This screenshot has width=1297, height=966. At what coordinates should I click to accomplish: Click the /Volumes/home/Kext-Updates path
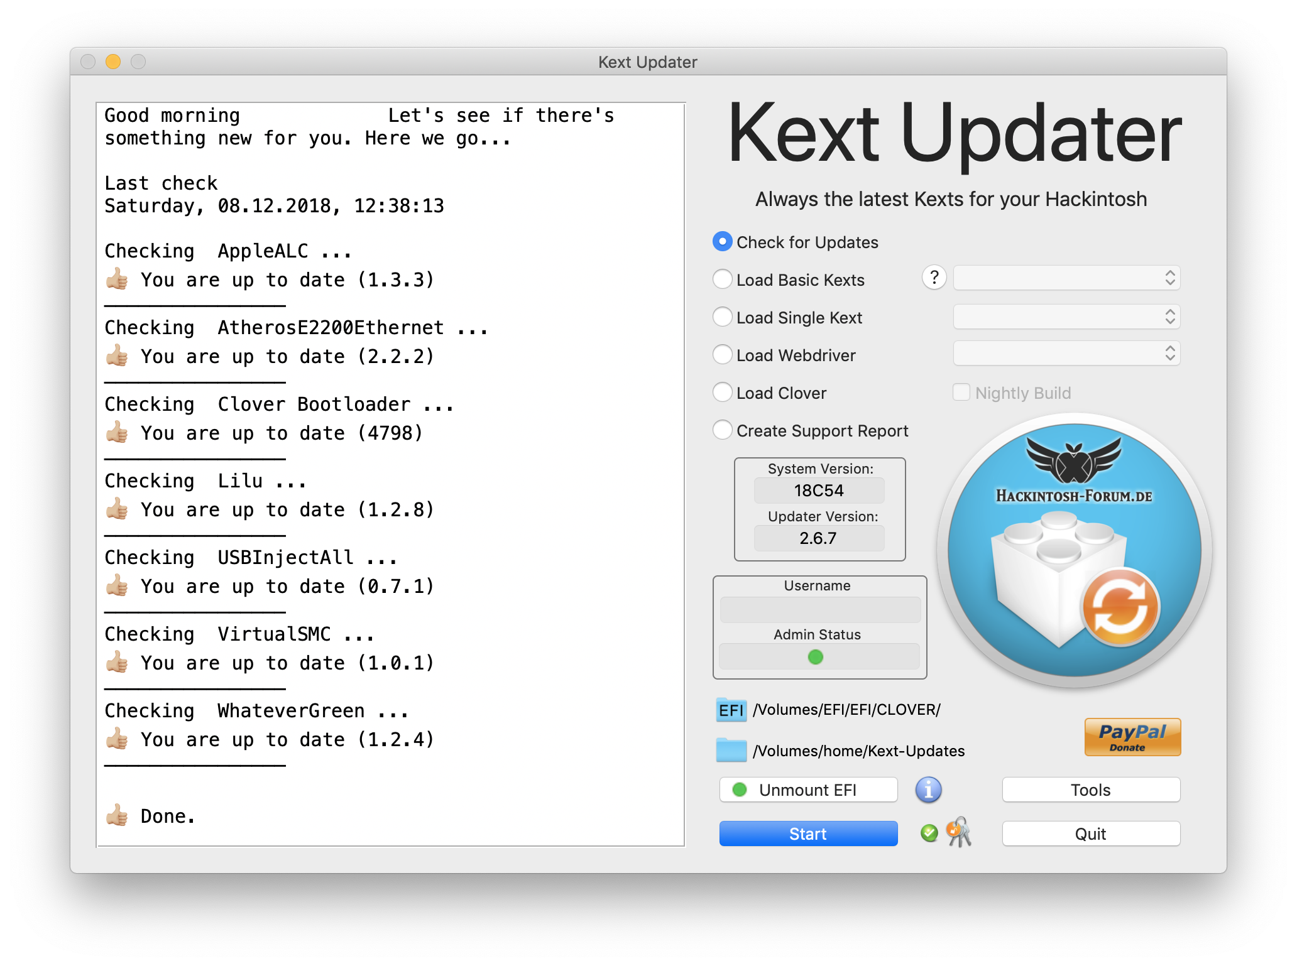(x=858, y=751)
